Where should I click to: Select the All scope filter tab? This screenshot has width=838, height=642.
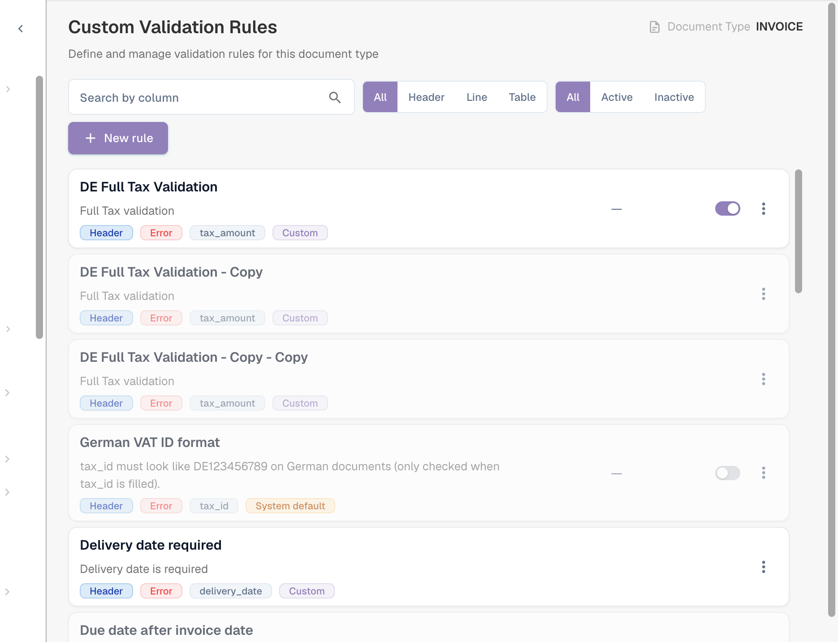(380, 97)
